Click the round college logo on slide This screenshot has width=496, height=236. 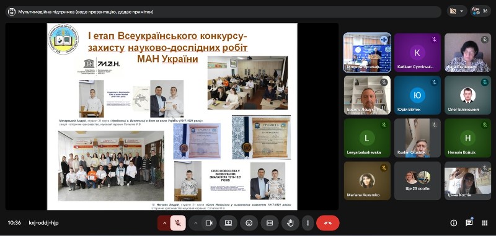(x=63, y=39)
